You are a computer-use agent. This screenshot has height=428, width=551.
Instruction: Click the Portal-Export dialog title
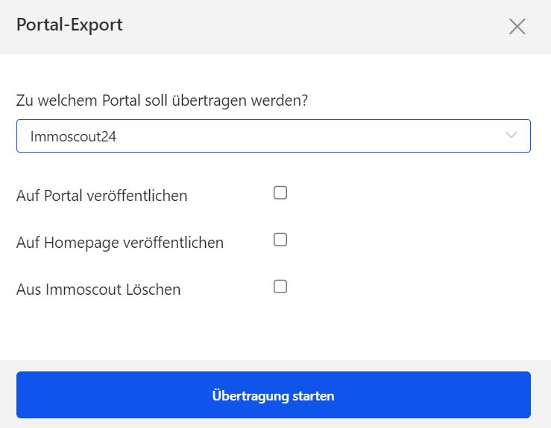[x=69, y=25]
